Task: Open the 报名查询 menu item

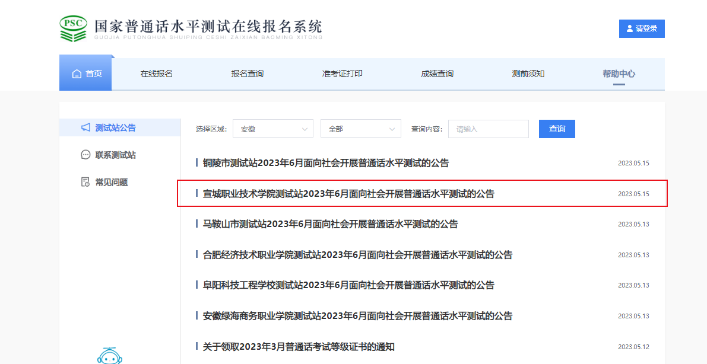Action: [247, 74]
